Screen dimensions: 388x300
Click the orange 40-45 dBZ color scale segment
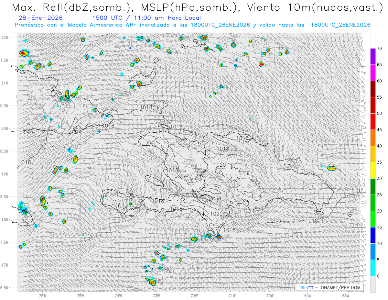[373, 138]
